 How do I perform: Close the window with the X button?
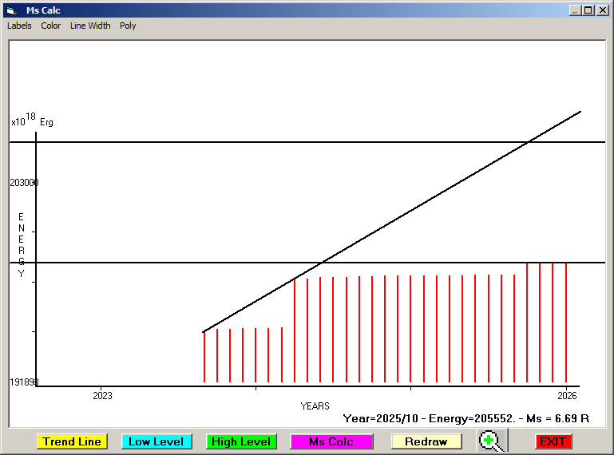pyautogui.click(x=601, y=10)
